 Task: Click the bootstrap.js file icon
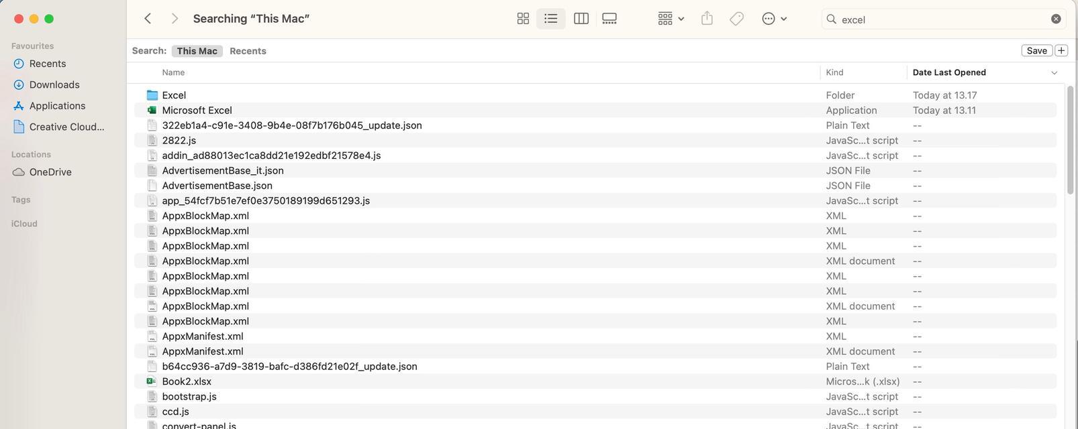coord(152,397)
